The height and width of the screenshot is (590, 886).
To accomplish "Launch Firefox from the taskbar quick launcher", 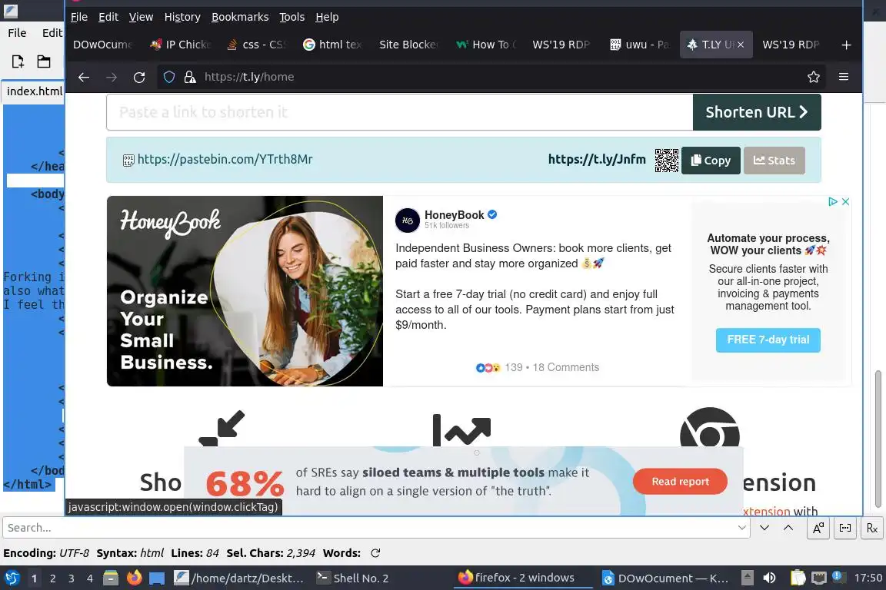I will click(x=134, y=578).
